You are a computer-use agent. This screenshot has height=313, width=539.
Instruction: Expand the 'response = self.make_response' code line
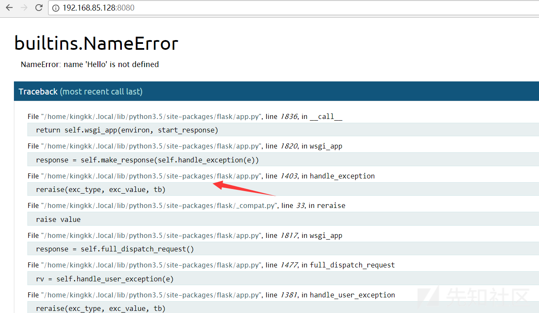pos(147,160)
